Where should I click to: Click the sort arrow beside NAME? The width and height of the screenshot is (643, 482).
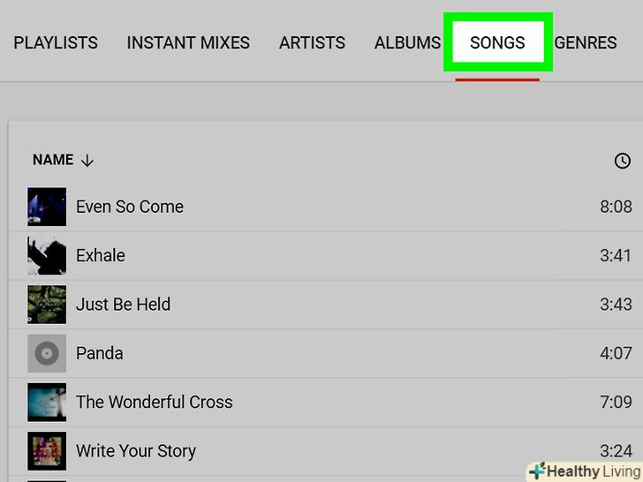[87, 161]
